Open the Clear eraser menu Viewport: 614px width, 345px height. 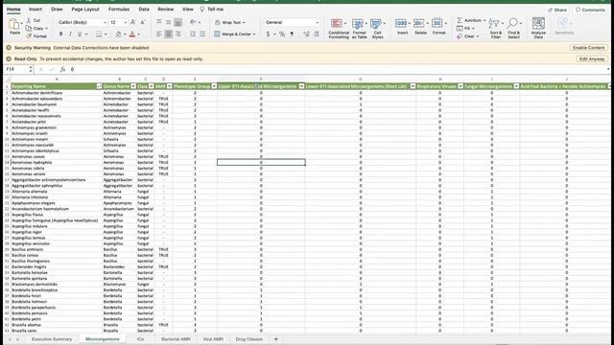[x=468, y=36]
